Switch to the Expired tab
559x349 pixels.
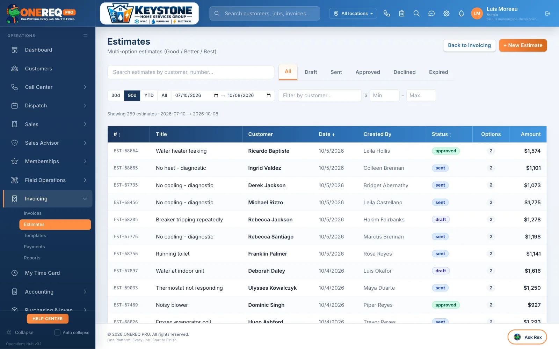(438, 72)
